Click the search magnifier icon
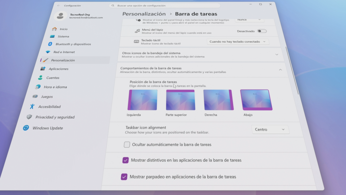Viewport: 346px width, 195px height. [x=113, y=5]
